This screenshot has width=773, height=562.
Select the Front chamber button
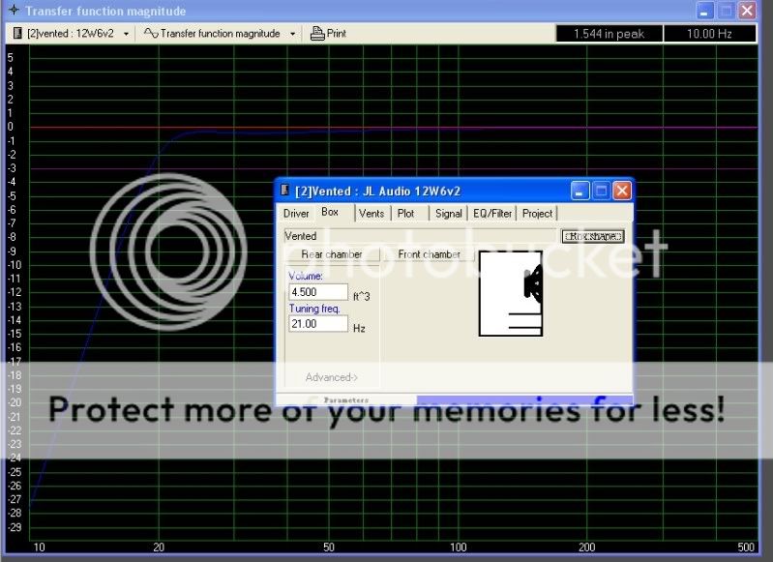430,254
